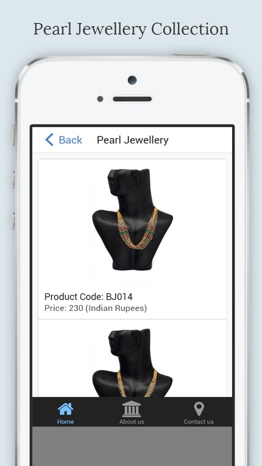Viewport: 262px width, 466px height.
Task: Click the Pearl Jewellery Collection heading
Action: click(x=131, y=29)
